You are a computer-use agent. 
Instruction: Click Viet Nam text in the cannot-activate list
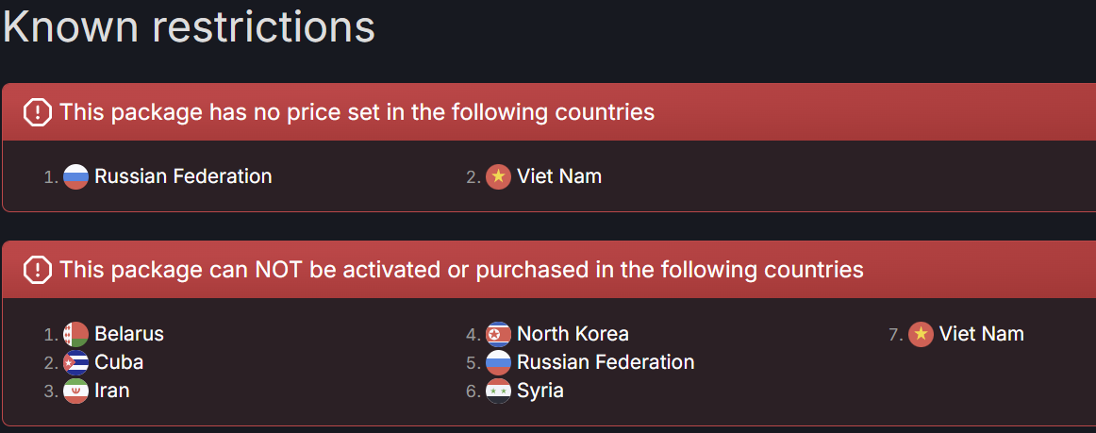coord(981,334)
